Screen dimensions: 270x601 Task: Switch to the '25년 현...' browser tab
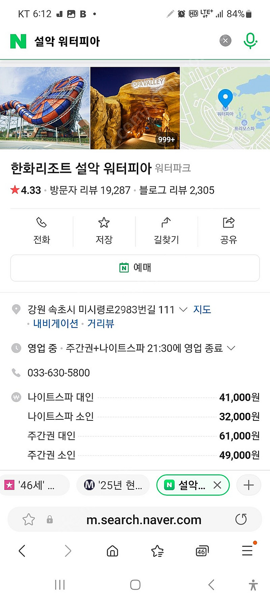coord(113,485)
